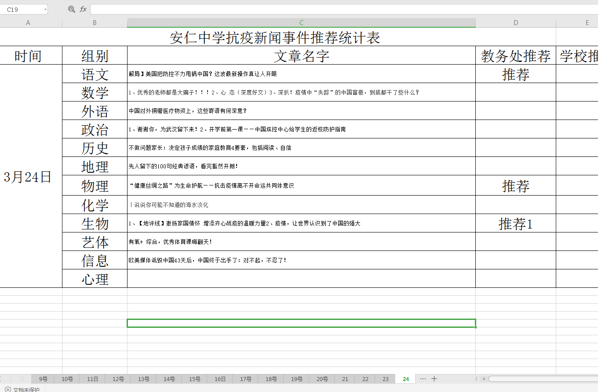Viewport: 598px width, 392px height.
Task: Select column C header
Action: (301, 23)
